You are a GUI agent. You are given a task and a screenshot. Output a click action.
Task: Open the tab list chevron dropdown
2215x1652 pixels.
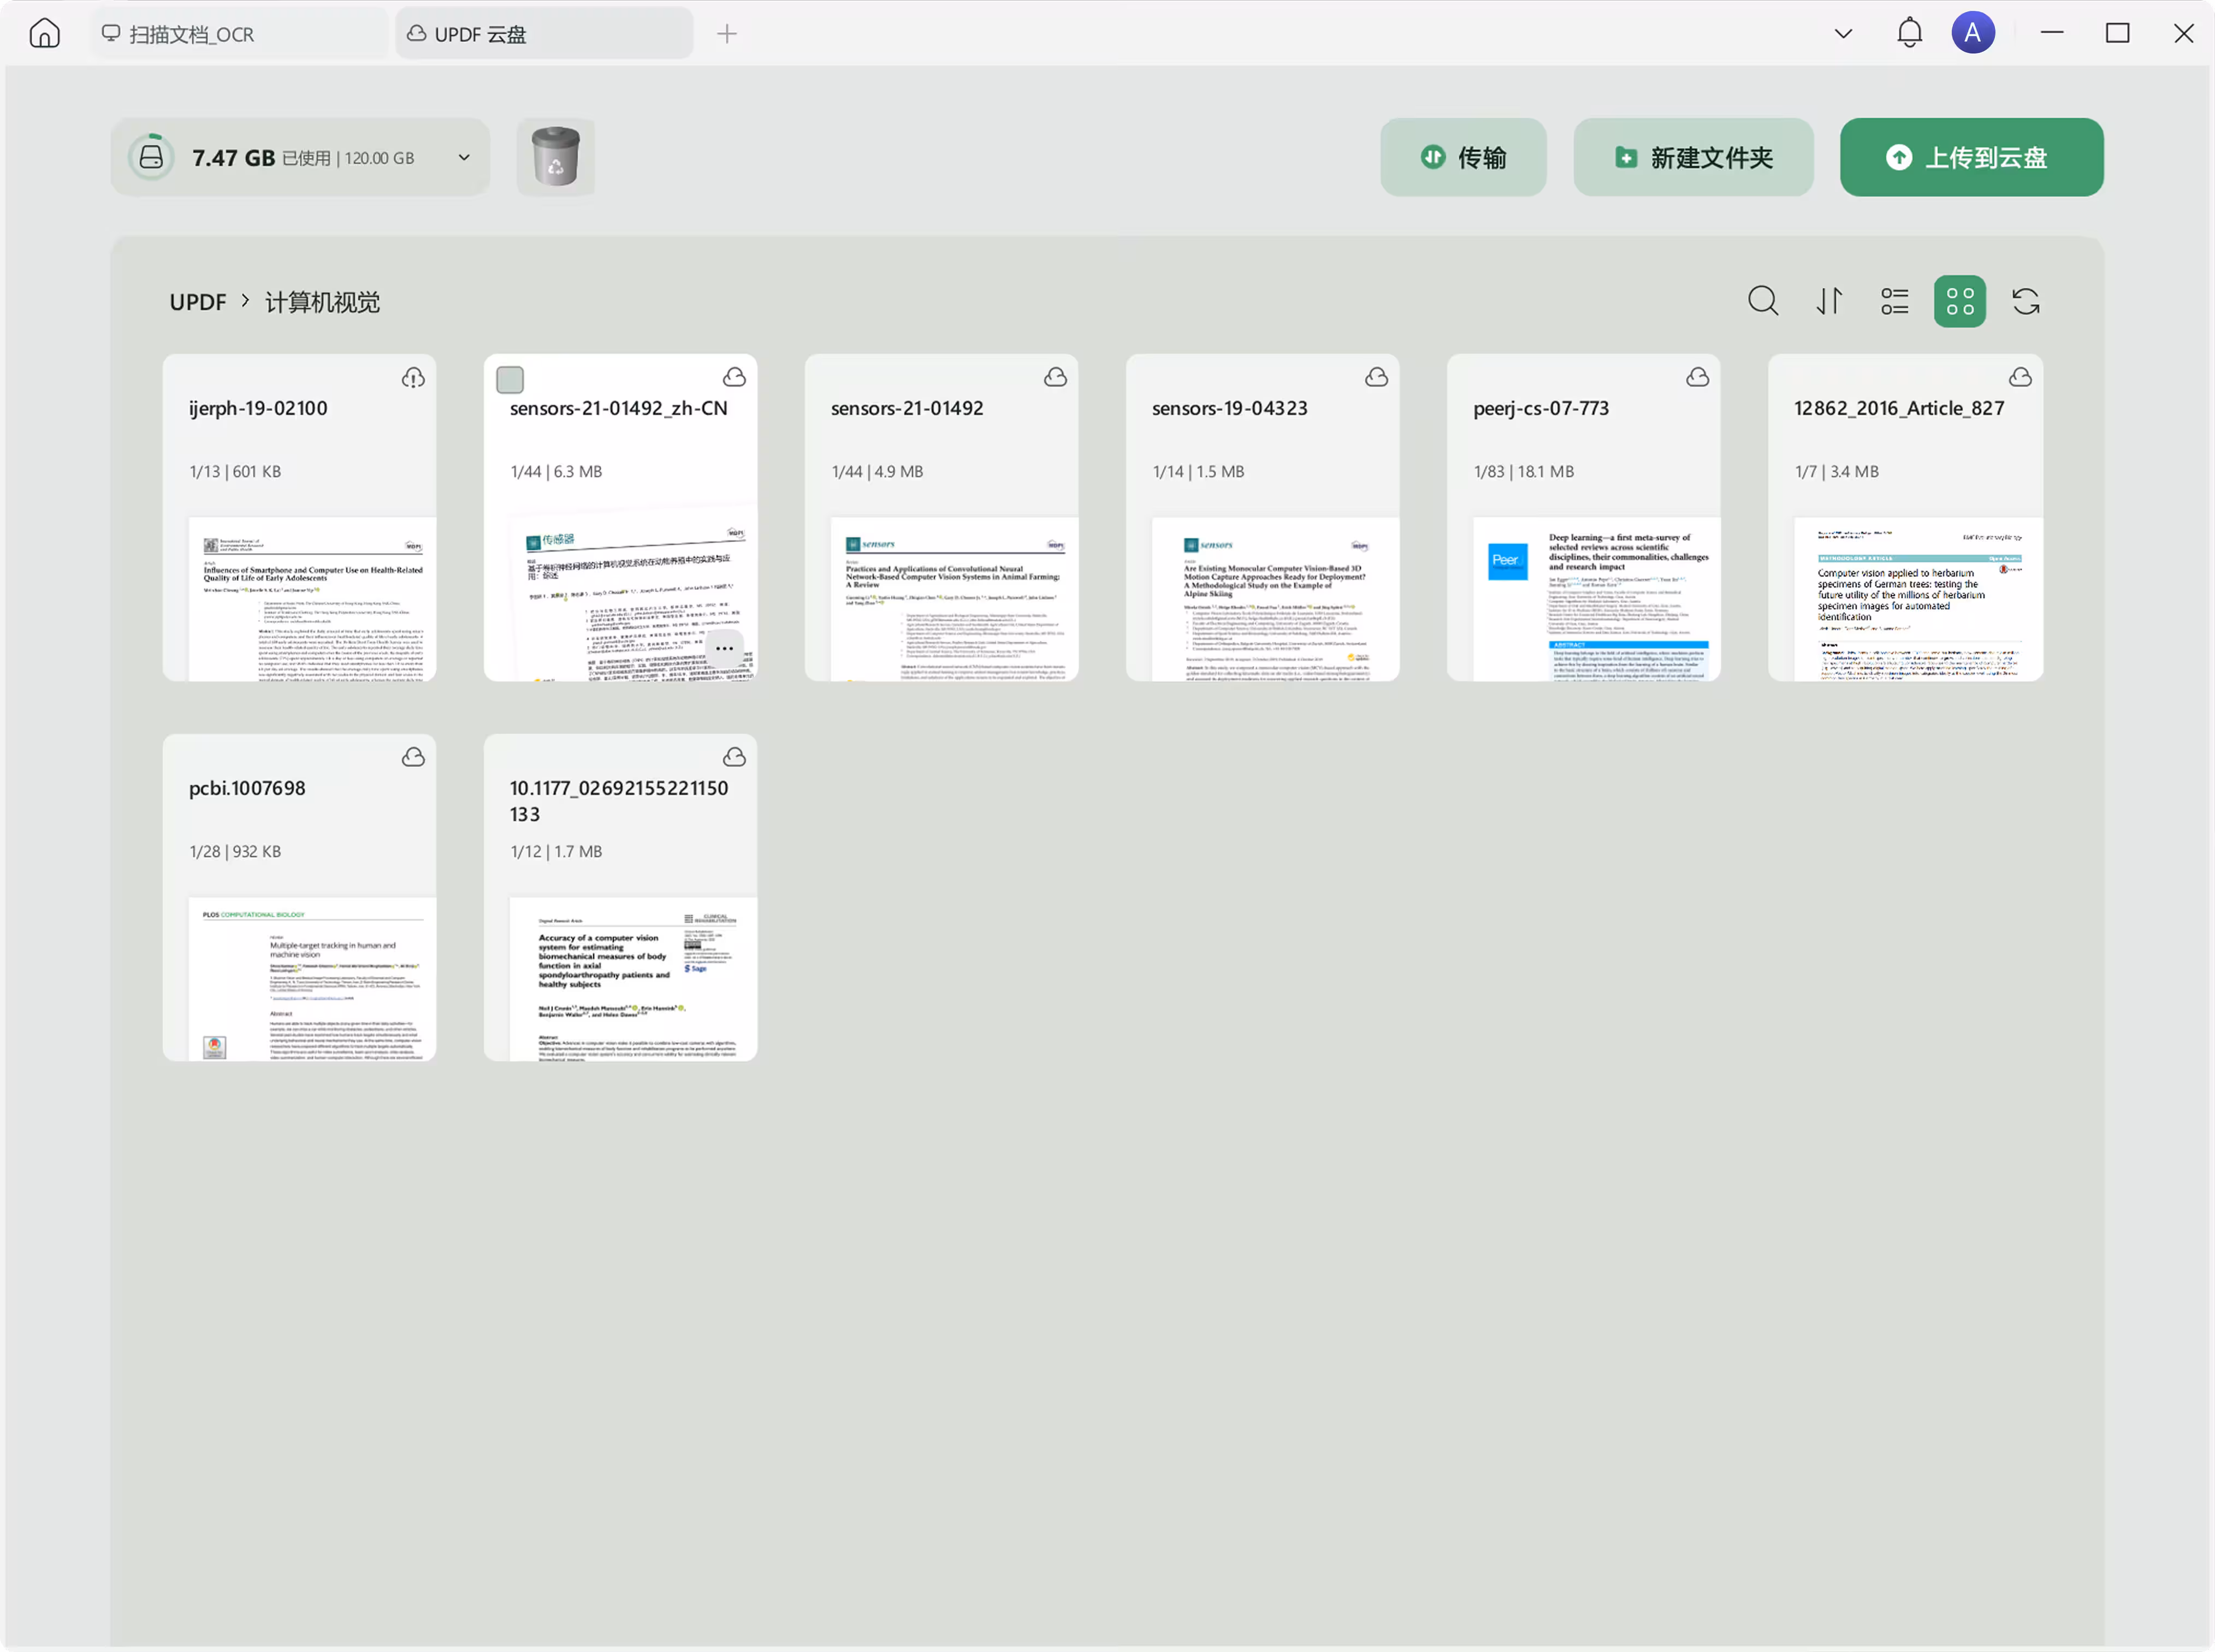1843,33
